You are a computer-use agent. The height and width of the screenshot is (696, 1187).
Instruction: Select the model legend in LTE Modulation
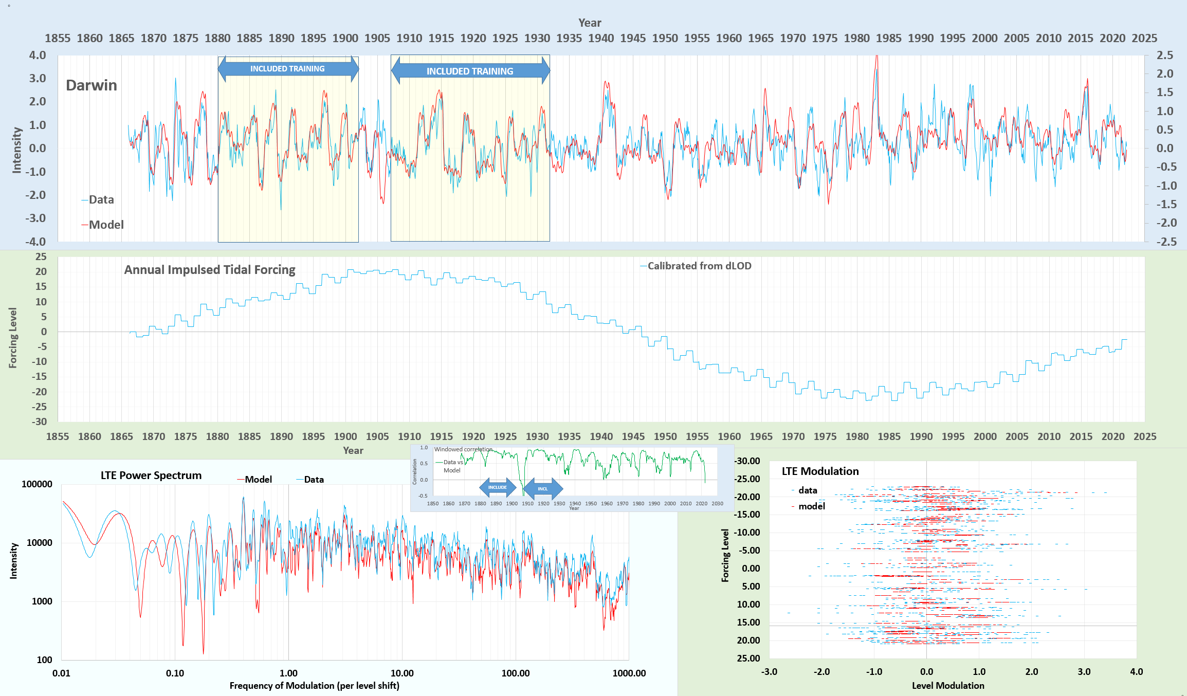[811, 506]
